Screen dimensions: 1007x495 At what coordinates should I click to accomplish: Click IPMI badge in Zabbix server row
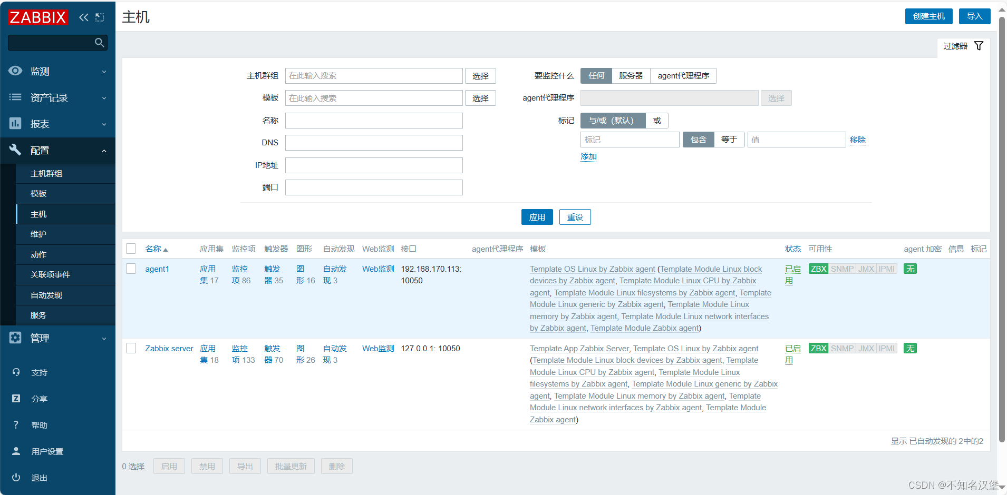click(887, 349)
